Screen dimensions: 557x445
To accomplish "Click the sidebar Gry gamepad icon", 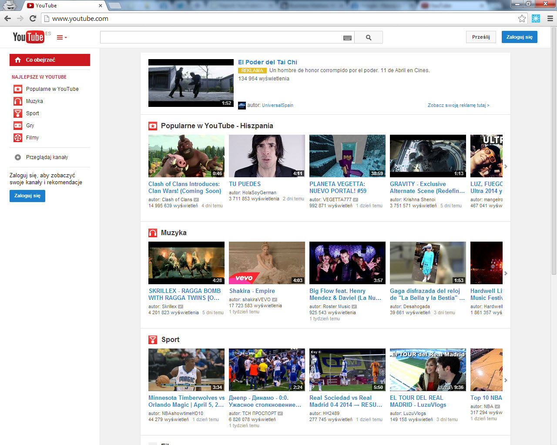I will (18, 126).
